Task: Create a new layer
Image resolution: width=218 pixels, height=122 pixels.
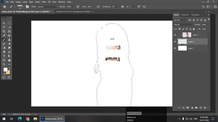Action: pos(201,108)
